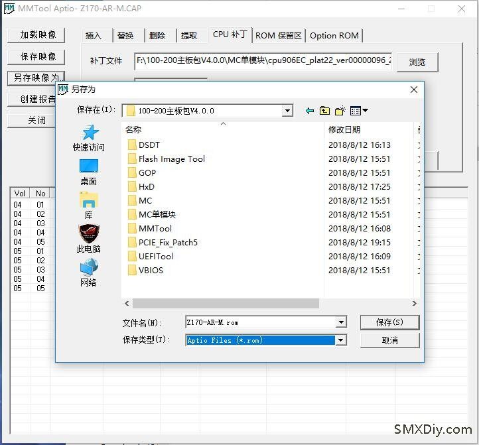Select the MC folder

click(140, 201)
